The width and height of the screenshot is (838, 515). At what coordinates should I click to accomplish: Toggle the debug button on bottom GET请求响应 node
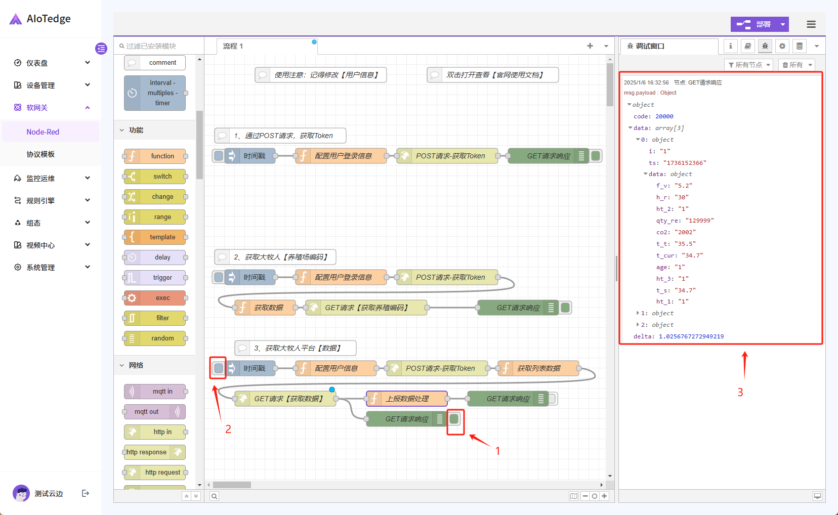[x=454, y=419]
